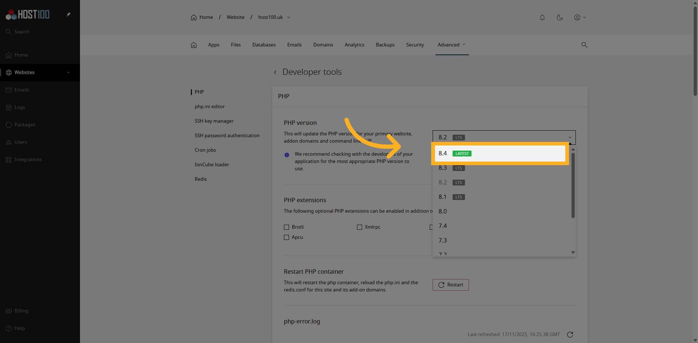Open the user account menu
The height and width of the screenshot is (343, 698).
click(580, 17)
